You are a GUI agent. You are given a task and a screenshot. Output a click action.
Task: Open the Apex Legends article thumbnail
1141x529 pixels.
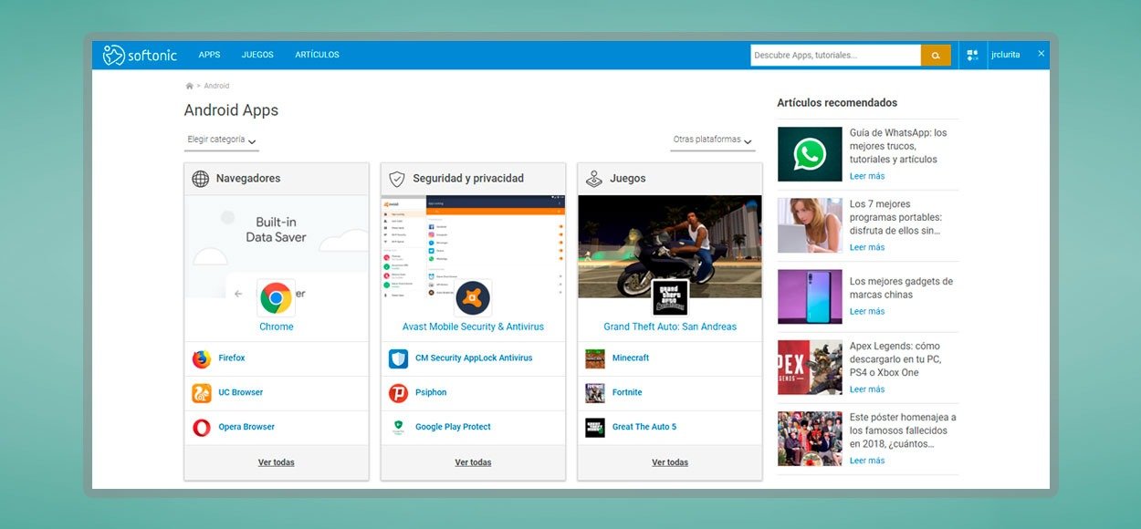pos(810,368)
